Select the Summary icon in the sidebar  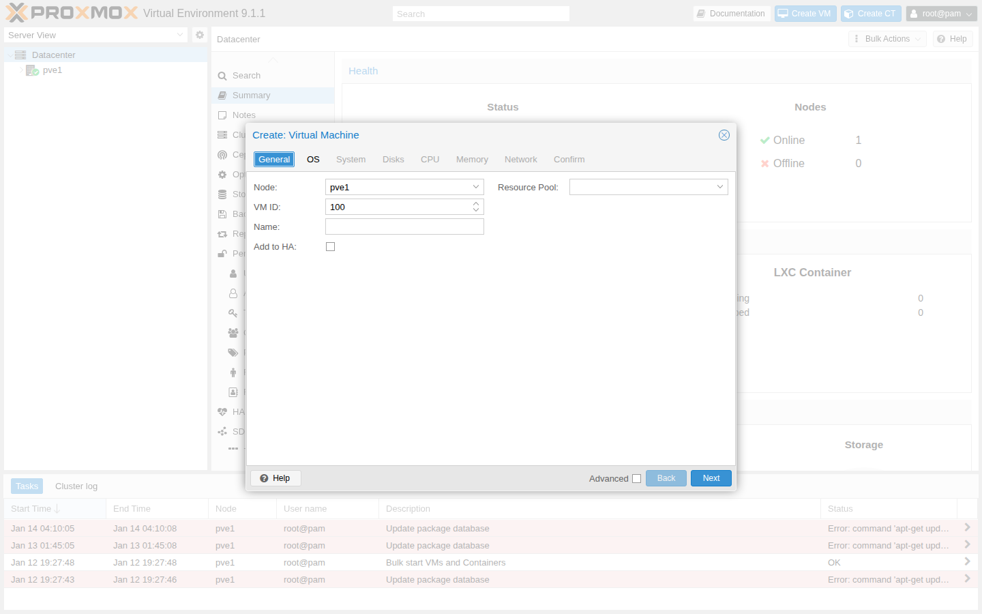coord(222,95)
